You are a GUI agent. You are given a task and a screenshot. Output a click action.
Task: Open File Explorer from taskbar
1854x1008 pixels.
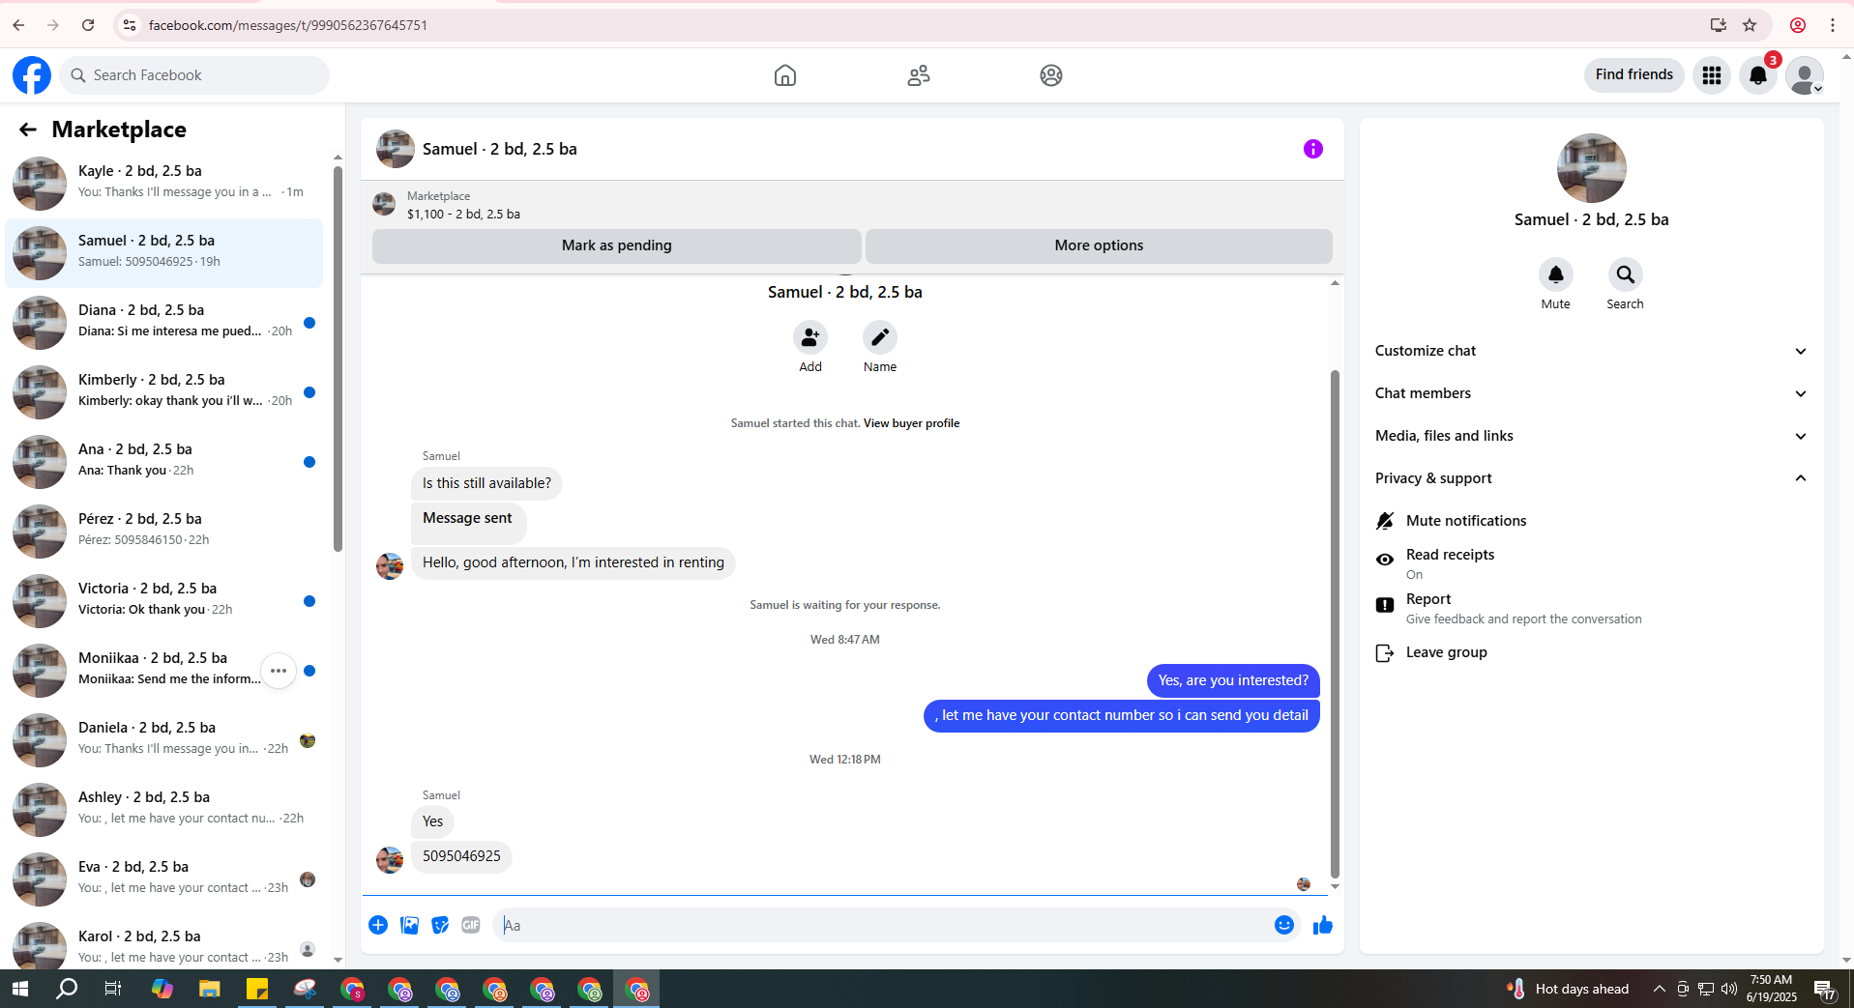pyautogui.click(x=210, y=989)
